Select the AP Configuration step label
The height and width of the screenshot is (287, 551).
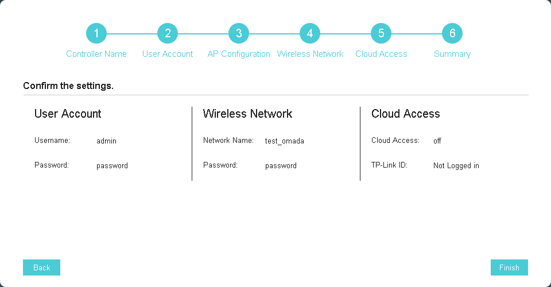pyautogui.click(x=239, y=54)
